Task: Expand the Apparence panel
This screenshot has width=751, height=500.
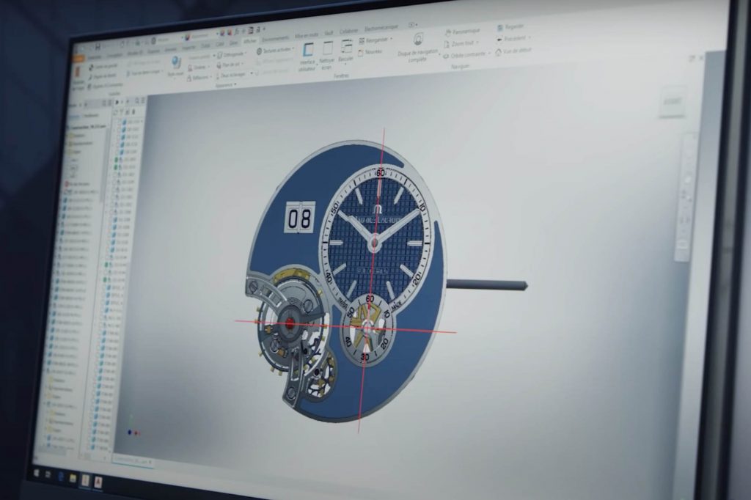Action: click(226, 85)
